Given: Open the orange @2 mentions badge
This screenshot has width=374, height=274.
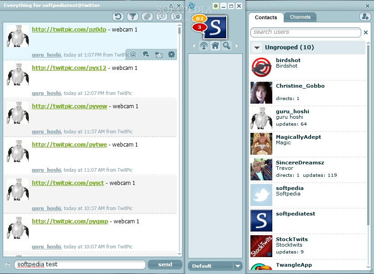Looking at the screenshot, I should pyautogui.click(x=200, y=18).
